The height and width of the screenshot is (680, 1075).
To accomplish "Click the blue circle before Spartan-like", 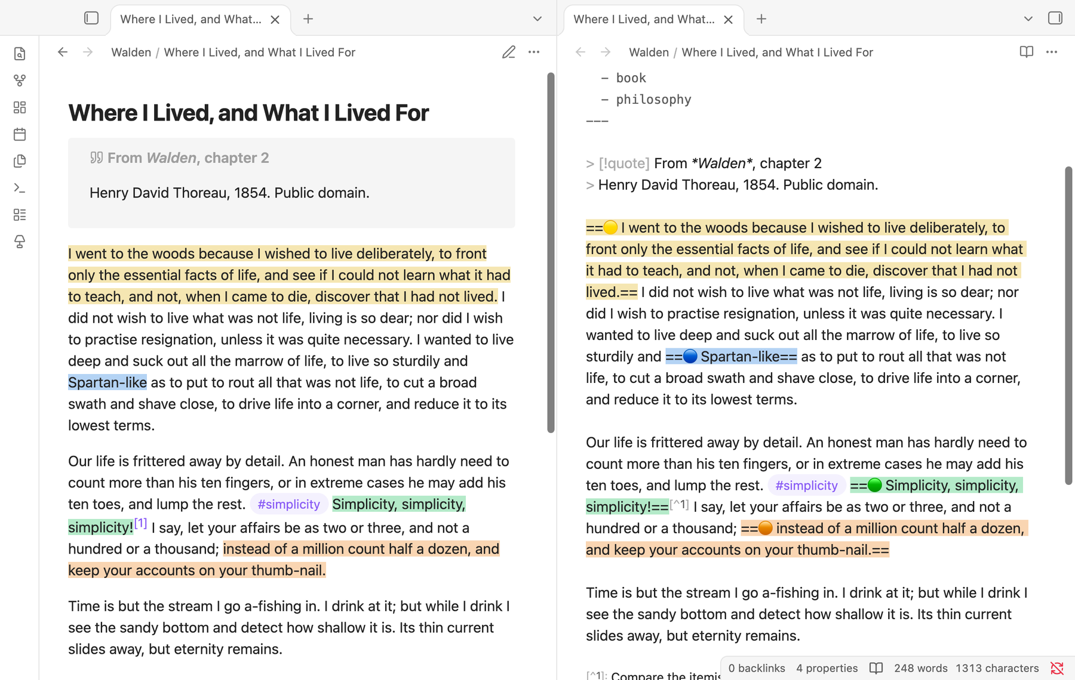I will pyautogui.click(x=690, y=357).
